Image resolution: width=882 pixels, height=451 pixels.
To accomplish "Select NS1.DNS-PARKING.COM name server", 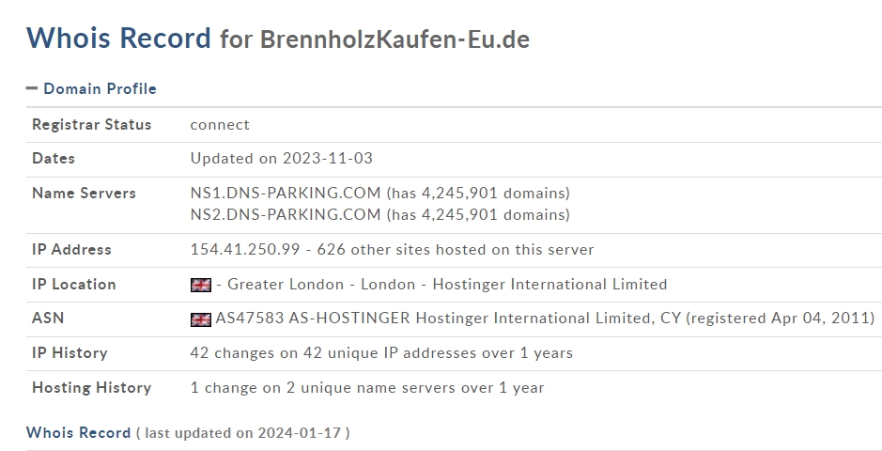I will pos(286,193).
